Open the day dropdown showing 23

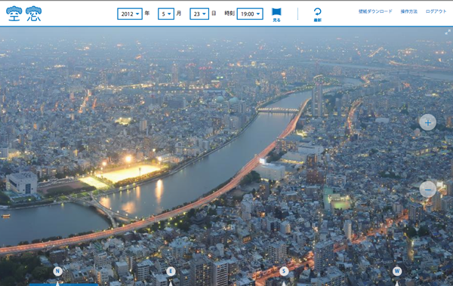tap(199, 14)
